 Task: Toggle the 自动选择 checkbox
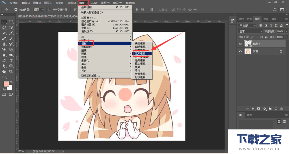[x=16, y=10]
